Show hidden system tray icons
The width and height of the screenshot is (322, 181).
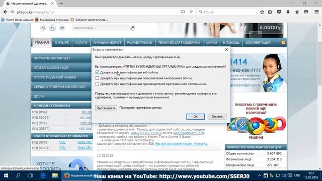[x=260, y=175]
